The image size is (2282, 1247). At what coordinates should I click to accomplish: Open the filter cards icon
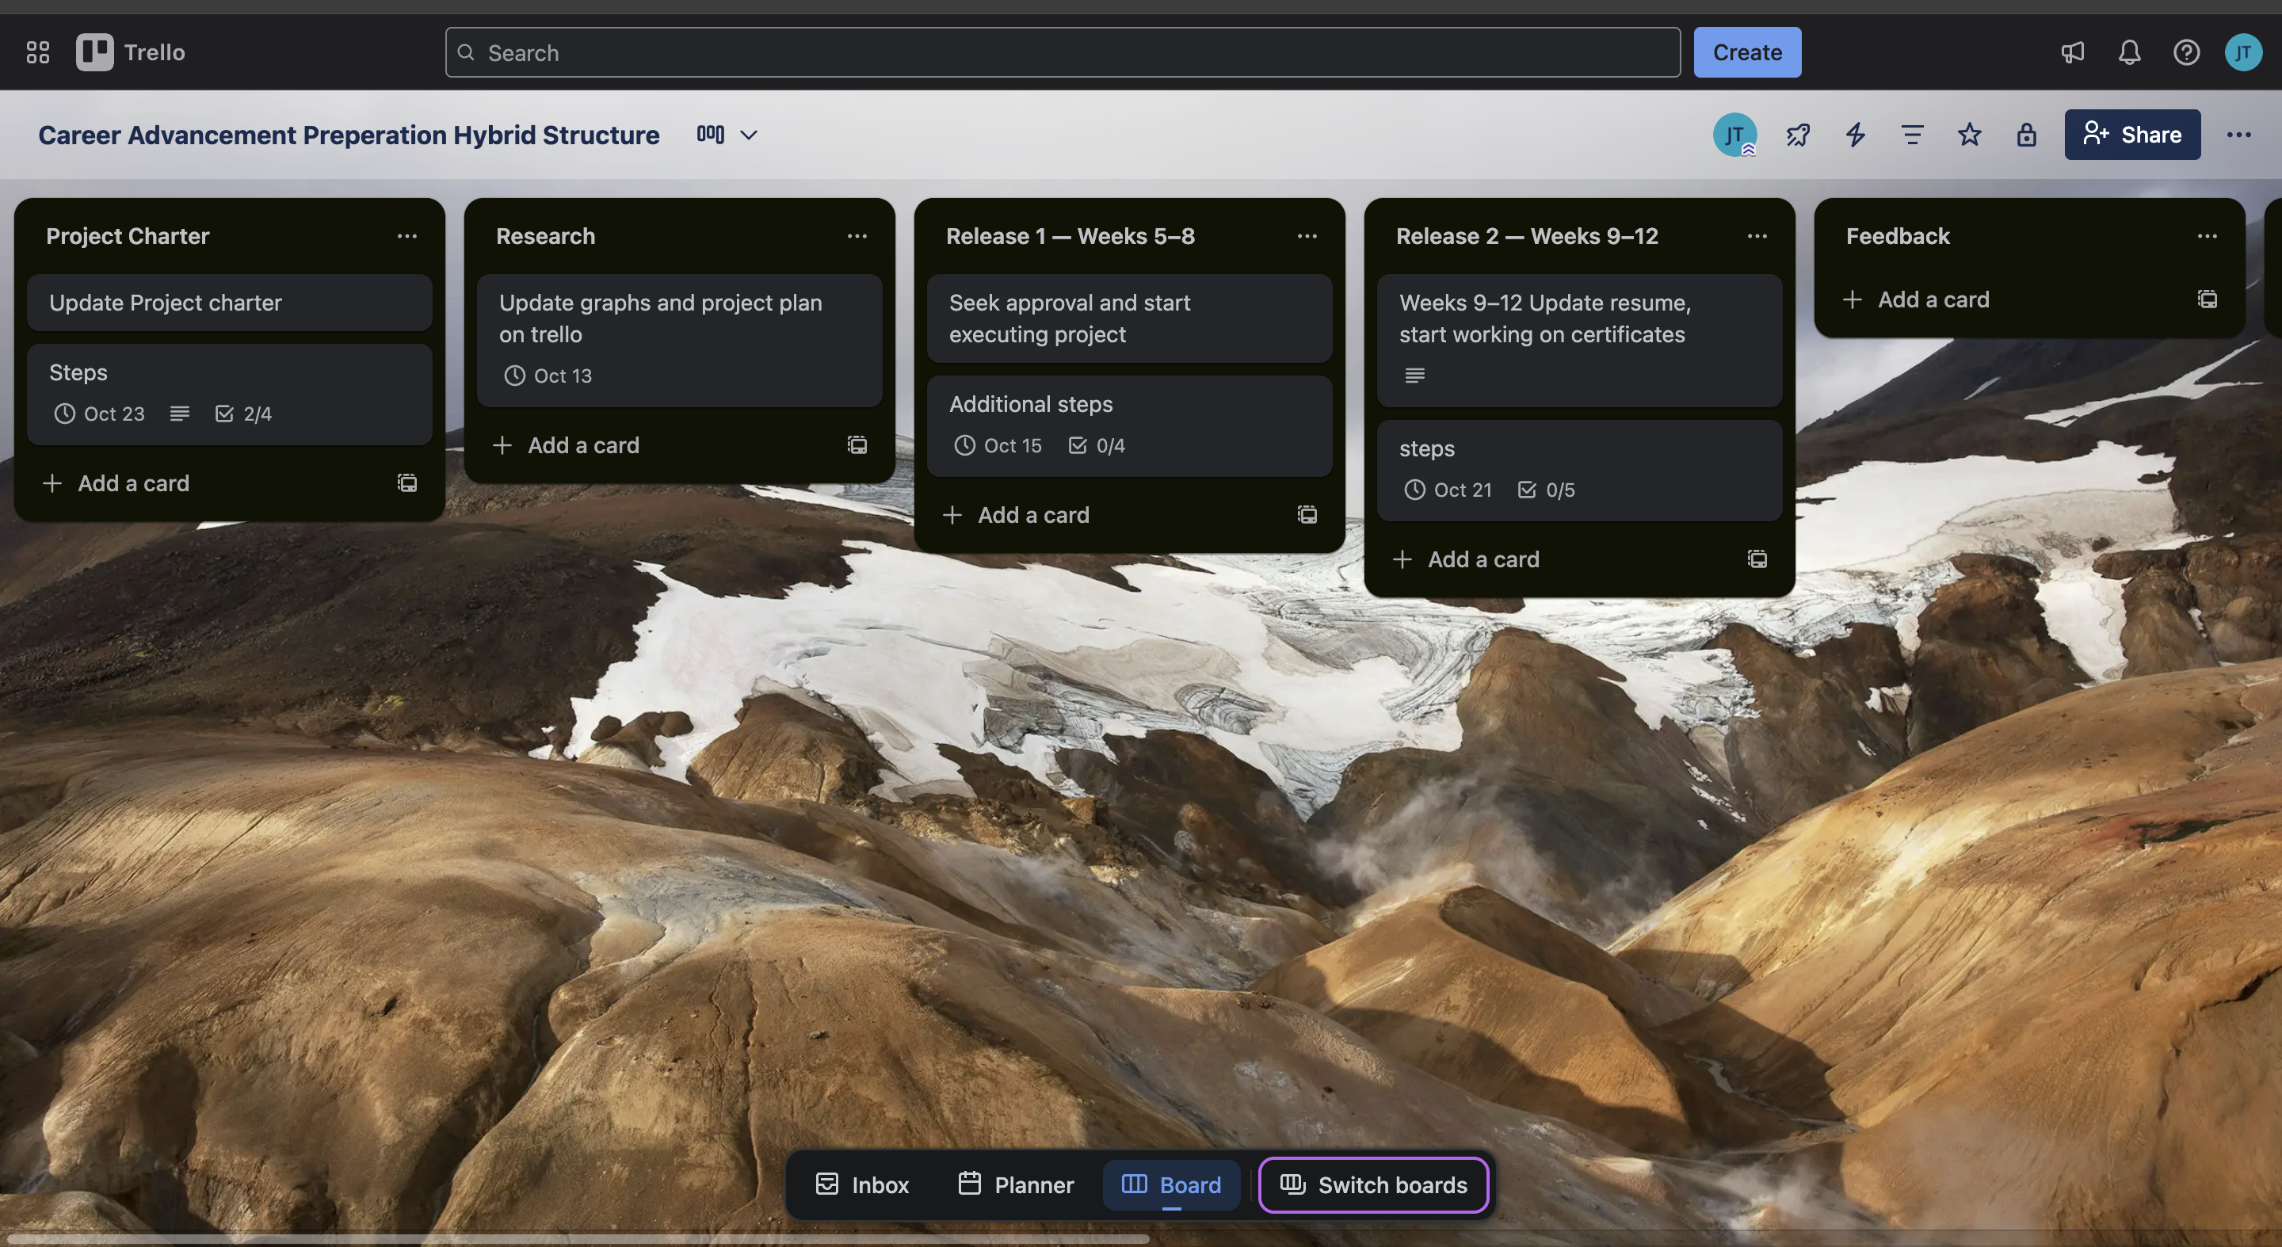point(1912,135)
